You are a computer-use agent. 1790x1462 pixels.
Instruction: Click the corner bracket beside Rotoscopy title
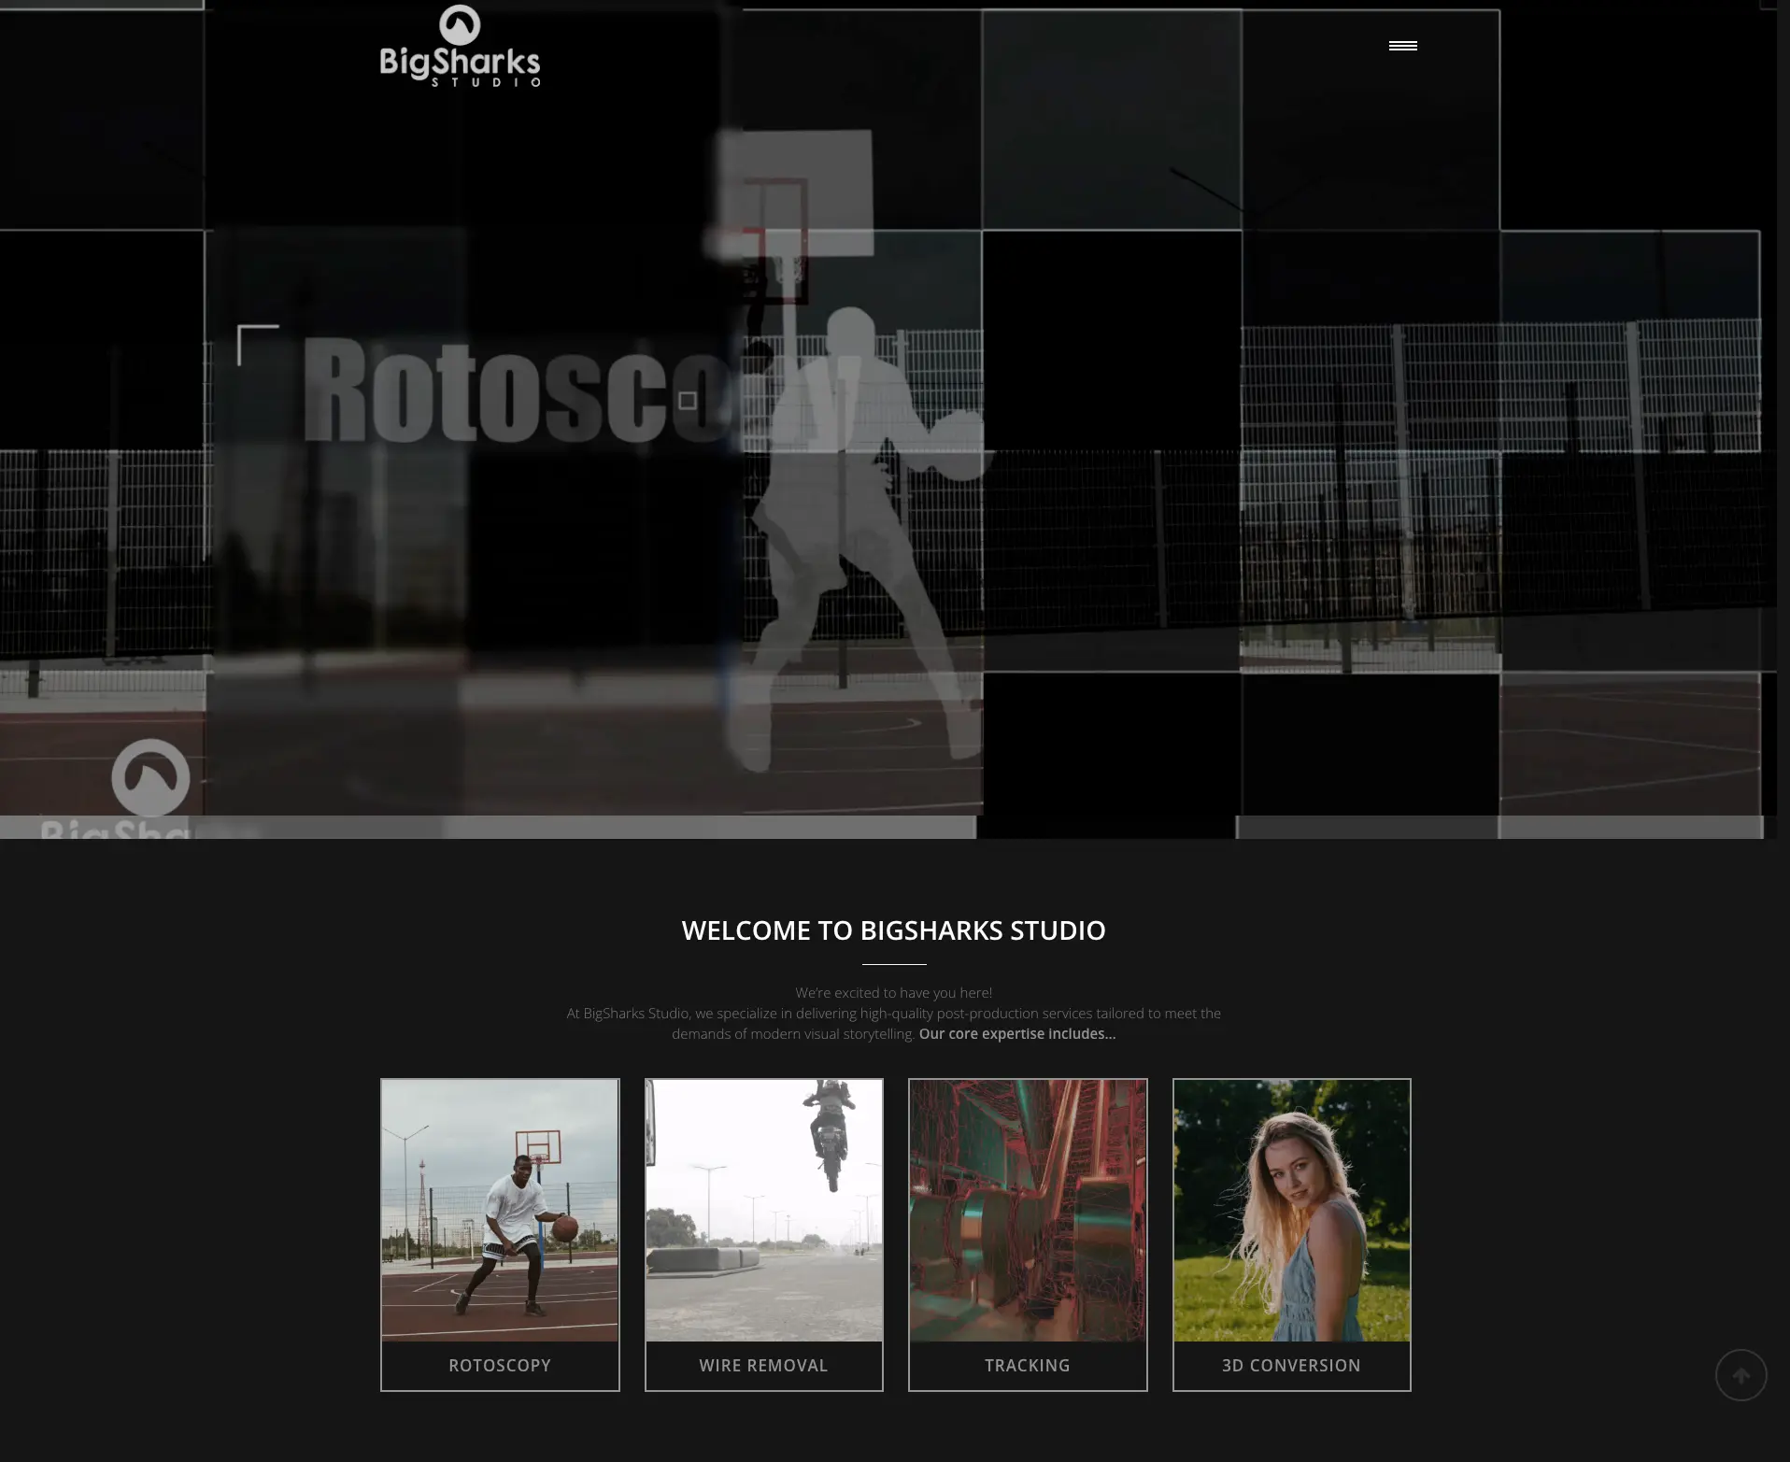click(257, 344)
